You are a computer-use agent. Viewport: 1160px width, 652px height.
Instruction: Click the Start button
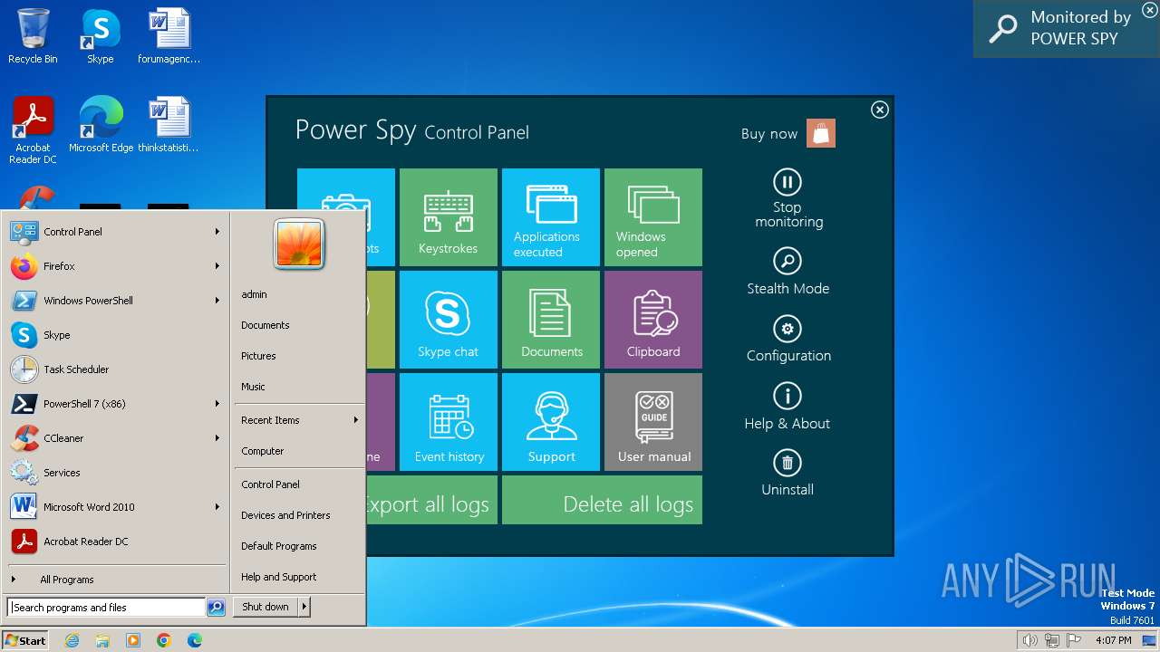(25, 640)
